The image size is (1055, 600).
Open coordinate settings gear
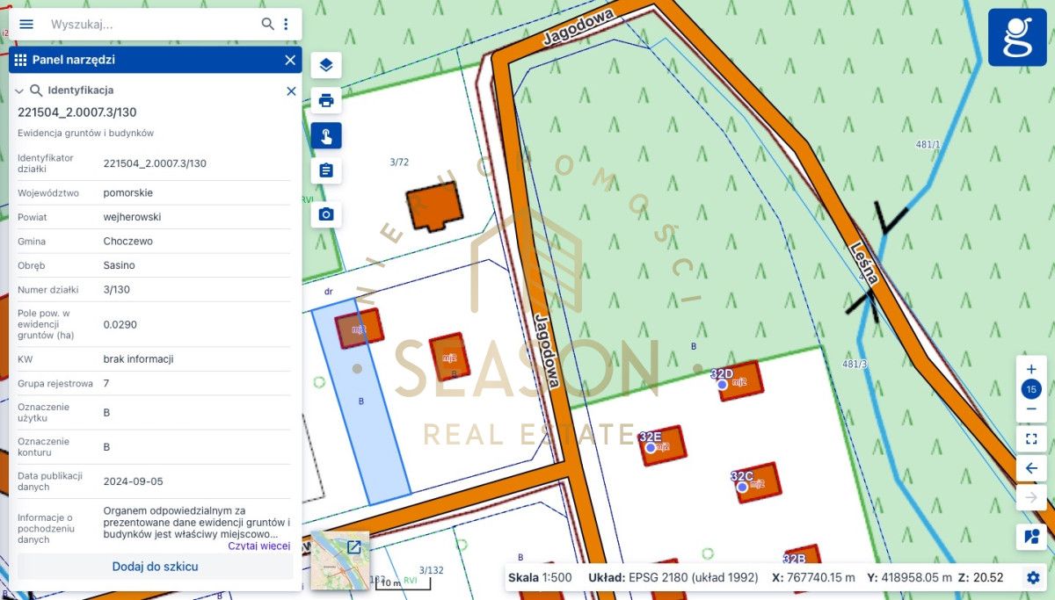click(x=1033, y=577)
